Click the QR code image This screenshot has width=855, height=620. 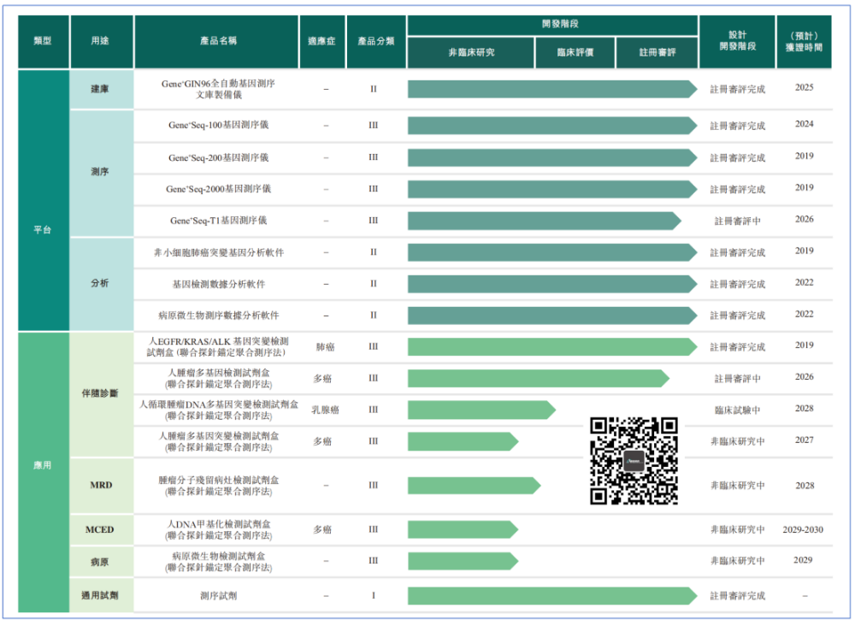click(634, 460)
